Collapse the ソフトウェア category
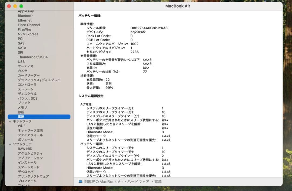 [10, 144]
